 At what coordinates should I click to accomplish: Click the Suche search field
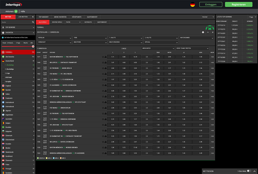(x=17, y=22)
